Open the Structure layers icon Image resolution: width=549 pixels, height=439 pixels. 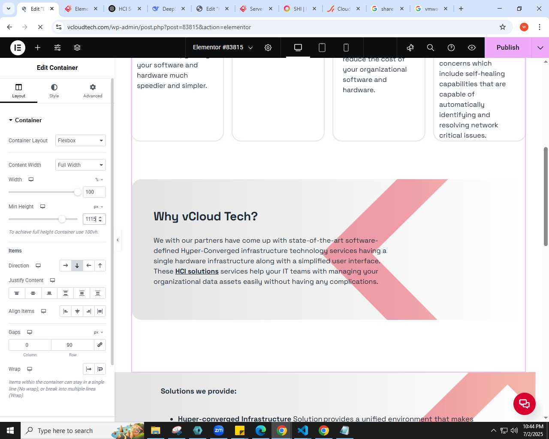[x=77, y=48]
